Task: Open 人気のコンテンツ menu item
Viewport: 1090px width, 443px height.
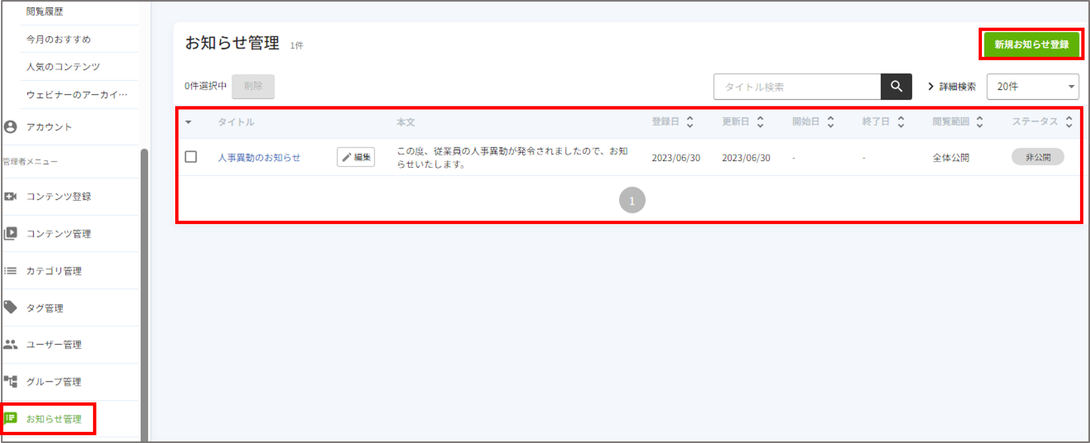Action: pos(63,67)
